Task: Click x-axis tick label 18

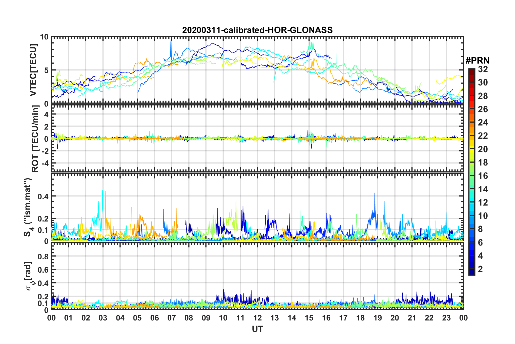Action: click(360, 318)
